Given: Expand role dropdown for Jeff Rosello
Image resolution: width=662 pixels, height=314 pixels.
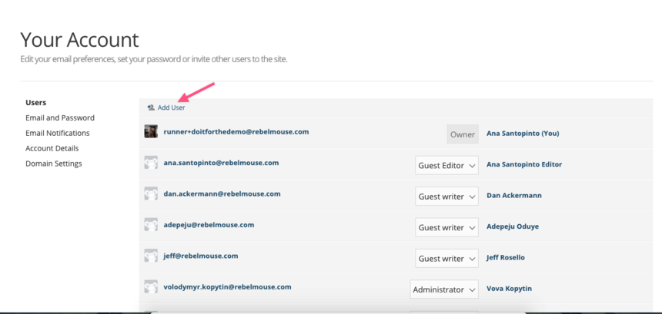Looking at the screenshot, I should 446,259.
